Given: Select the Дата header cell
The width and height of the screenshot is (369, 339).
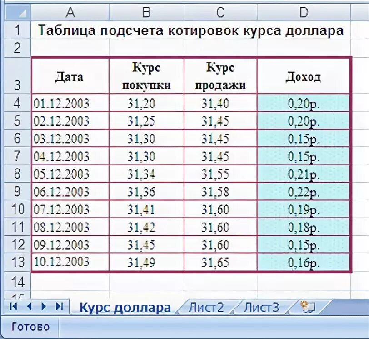Looking at the screenshot, I should [x=70, y=76].
